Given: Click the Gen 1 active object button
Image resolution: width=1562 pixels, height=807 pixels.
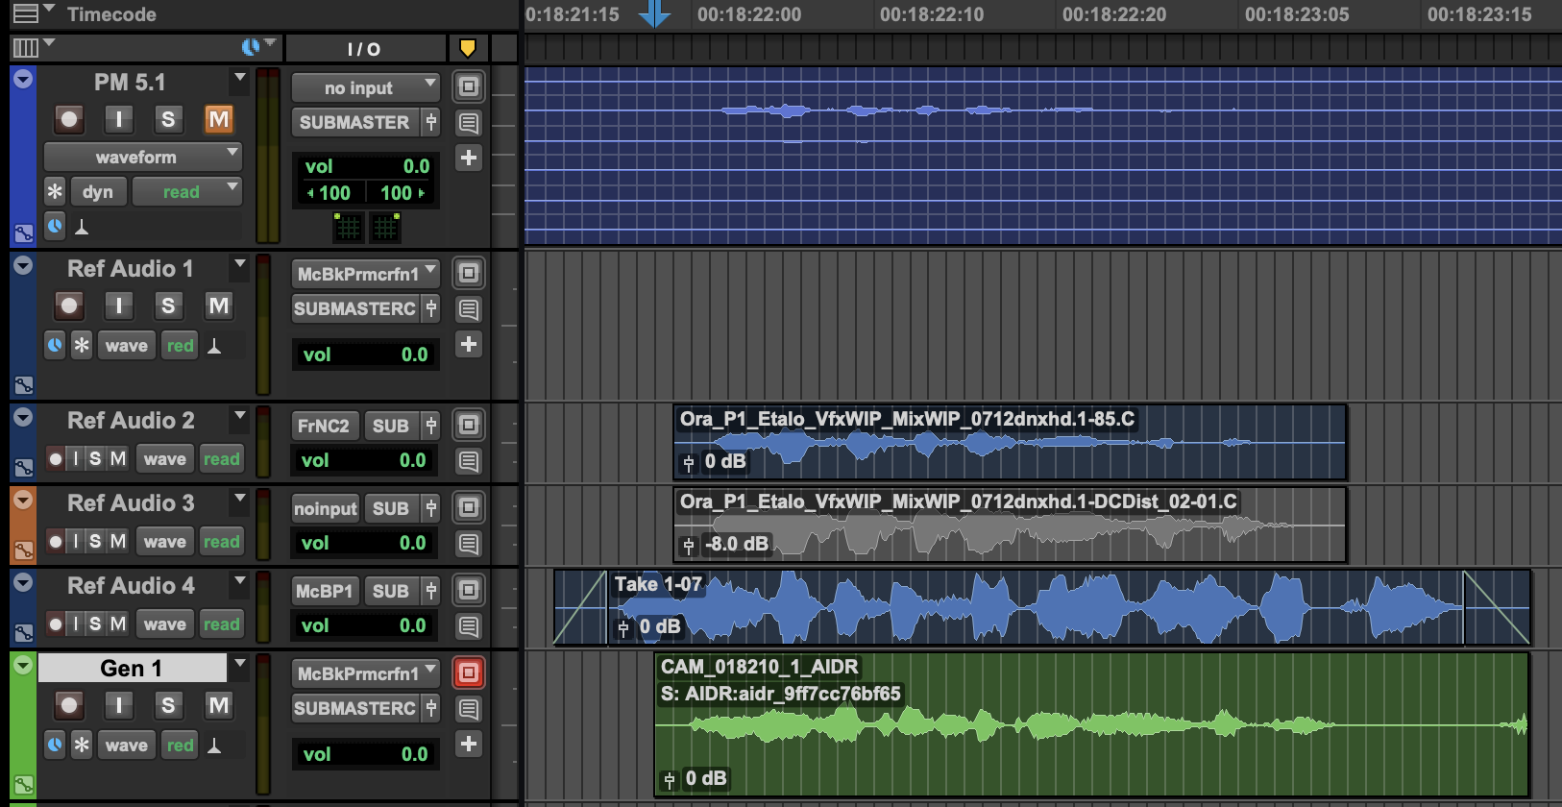Looking at the screenshot, I should [469, 672].
